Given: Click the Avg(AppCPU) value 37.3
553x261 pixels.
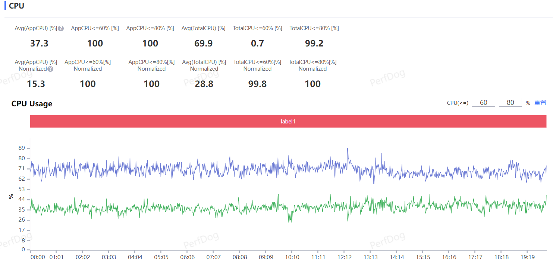Looking at the screenshot, I should pos(39,43).
